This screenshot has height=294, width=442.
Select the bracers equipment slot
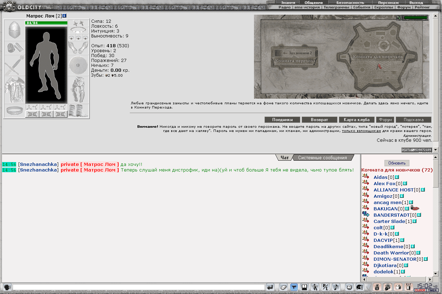pyautogui.click(x=14, y=48)
